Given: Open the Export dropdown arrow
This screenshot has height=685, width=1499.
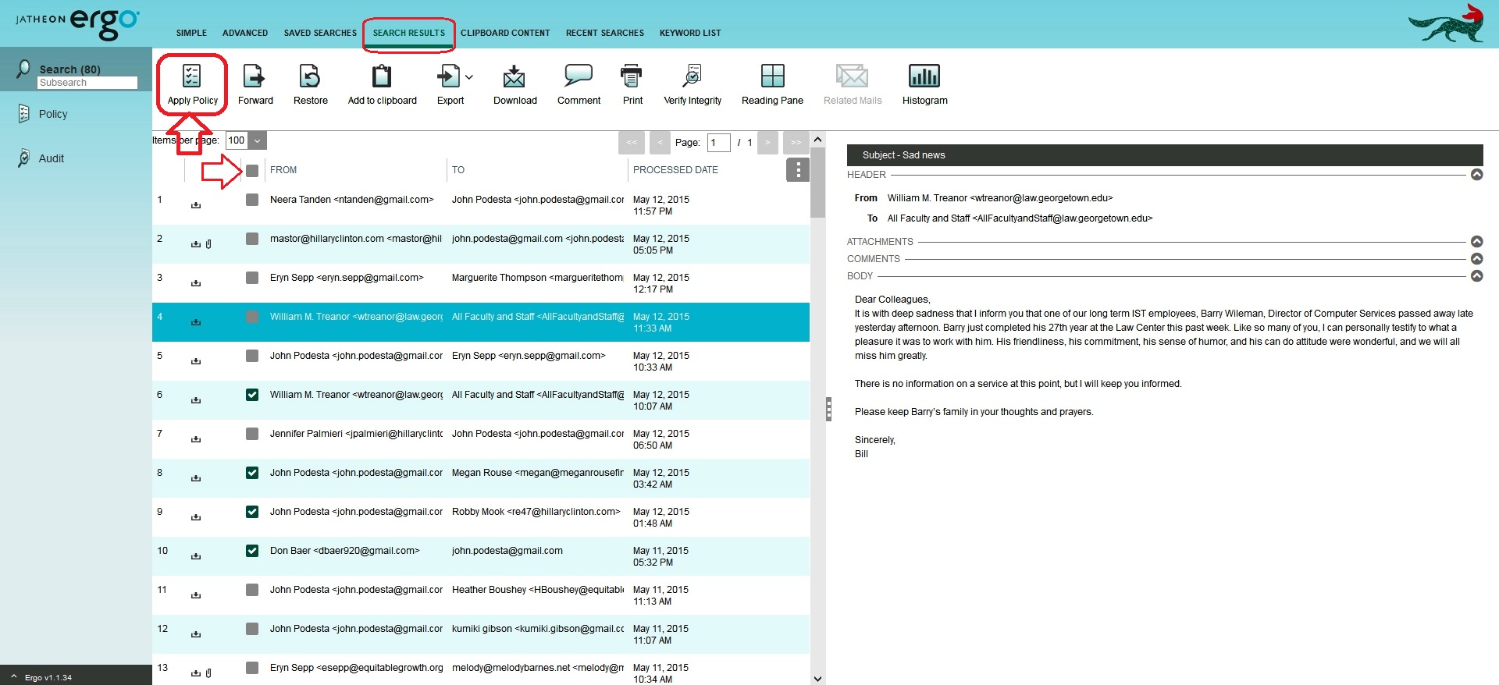Looking at the screenshot, I should [468, 77].
